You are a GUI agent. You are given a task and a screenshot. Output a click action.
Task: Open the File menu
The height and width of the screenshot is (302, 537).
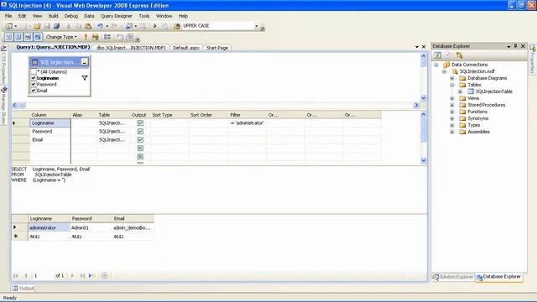tap(8, 16)
